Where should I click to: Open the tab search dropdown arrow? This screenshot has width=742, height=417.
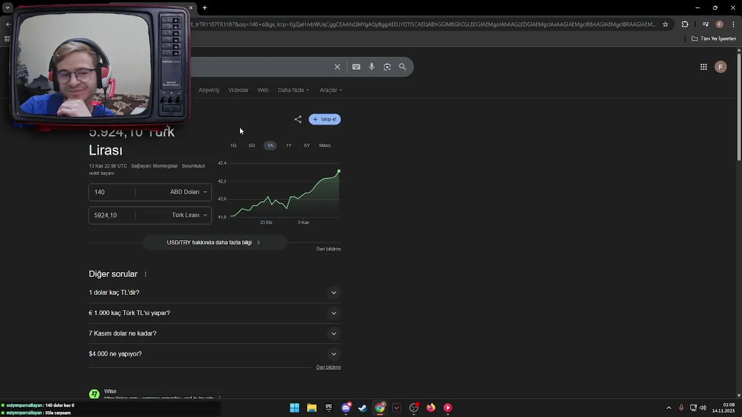8,8
